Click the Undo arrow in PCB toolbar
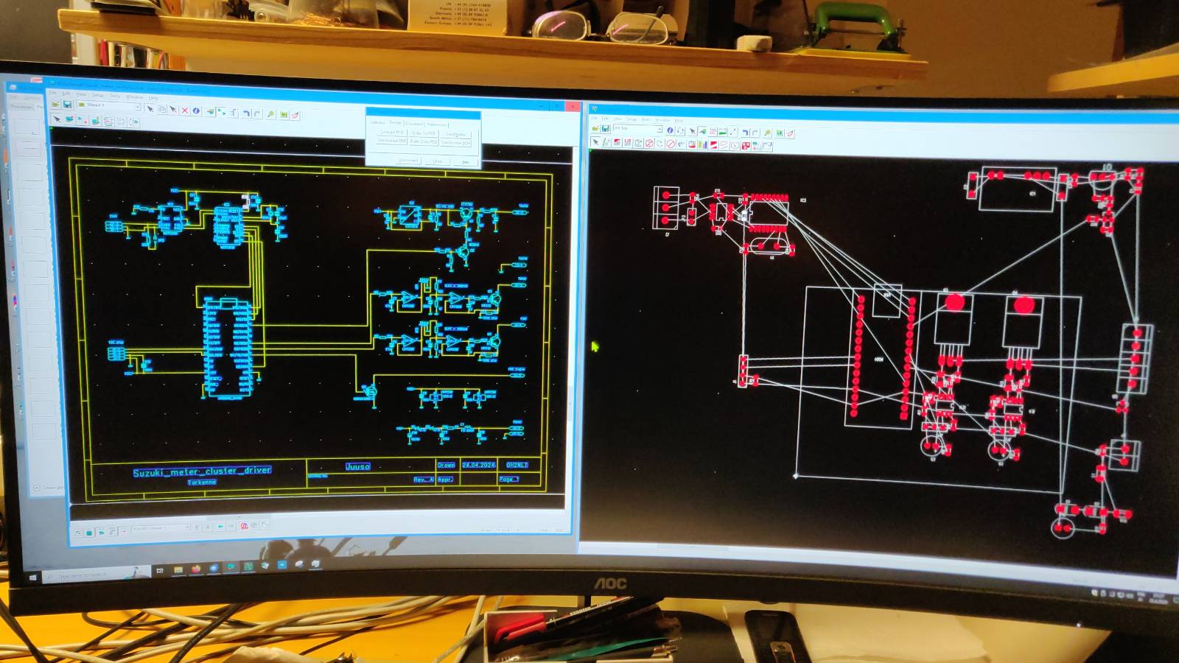 point(745,132)
